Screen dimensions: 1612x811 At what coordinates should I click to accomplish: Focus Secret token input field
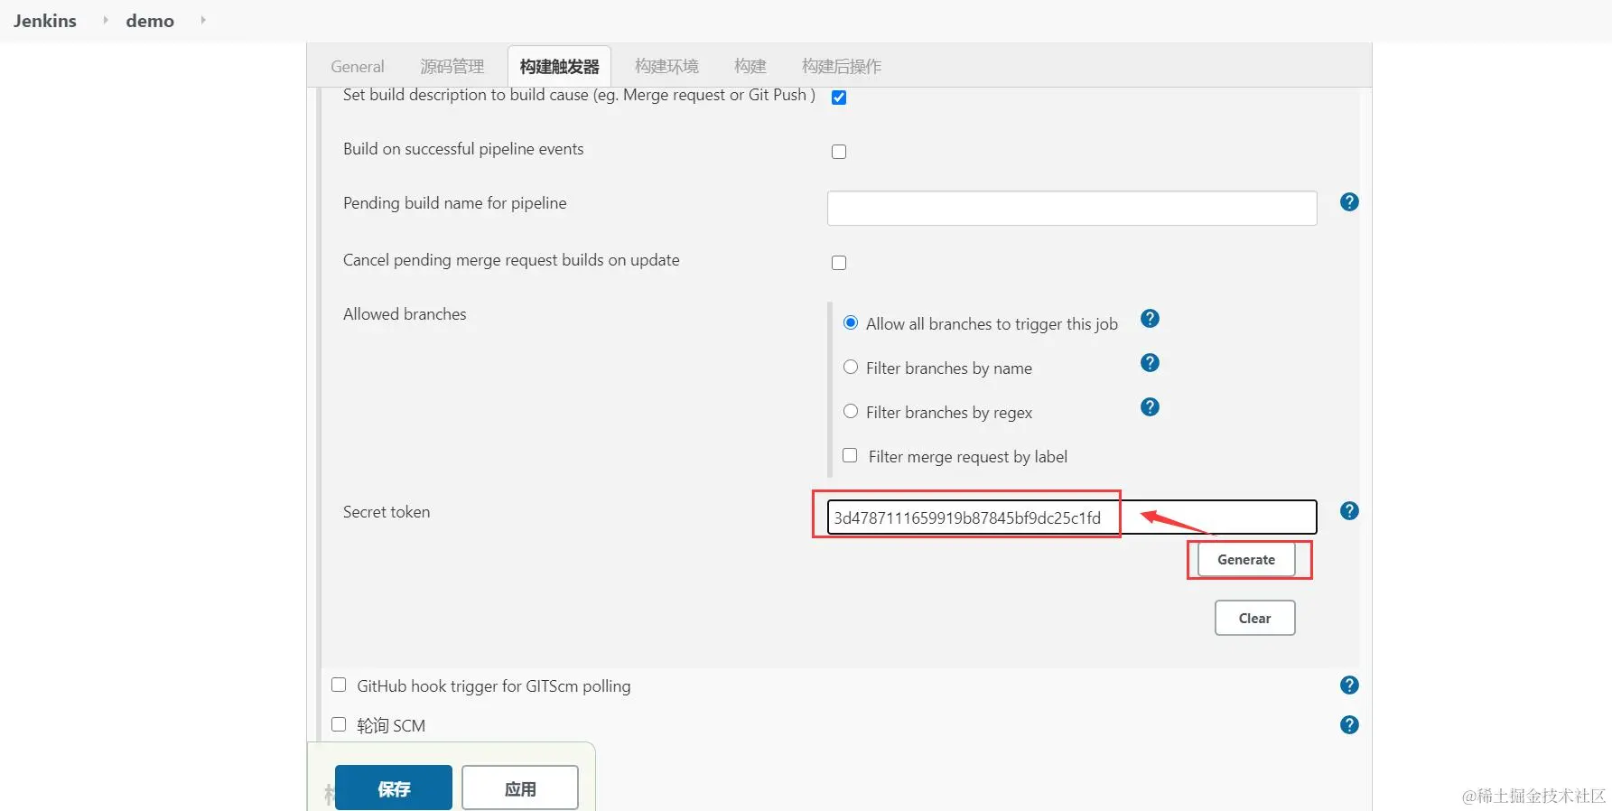click(x=1072, y=517)
